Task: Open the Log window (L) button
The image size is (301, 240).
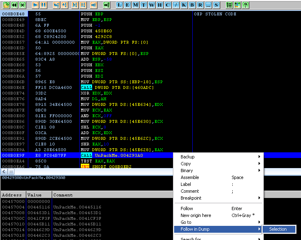Action: pyautogui.click(x=120, y=5)
